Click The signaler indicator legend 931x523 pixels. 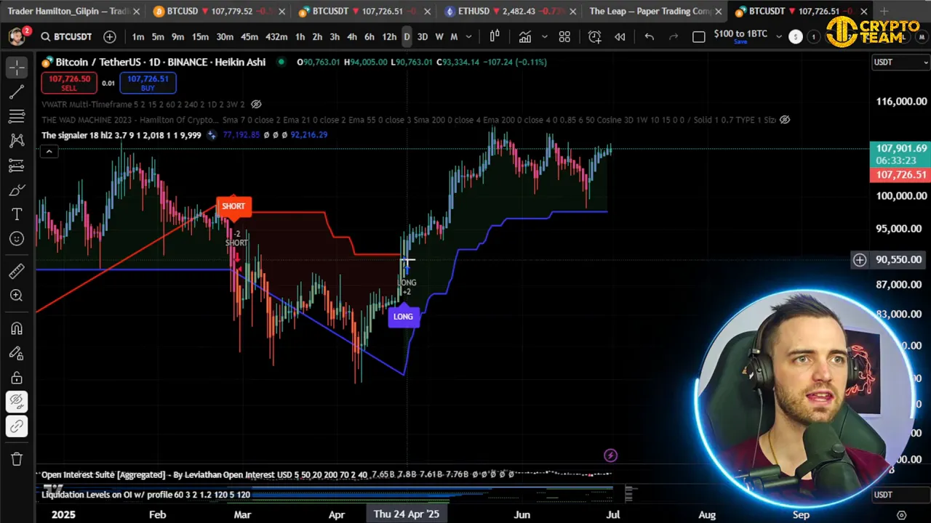(121, 135)
